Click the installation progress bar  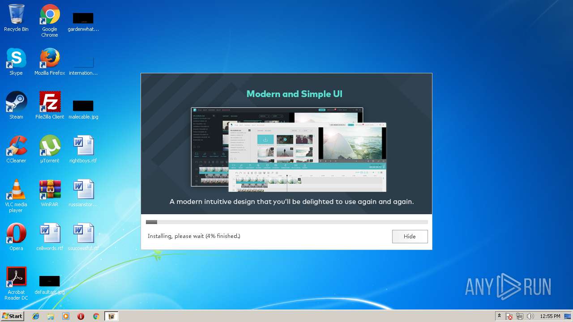(287, 222)
